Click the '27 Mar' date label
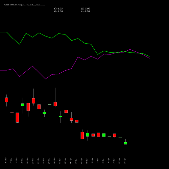Screen dimensions: 169x169 click(x=49, y=161)
